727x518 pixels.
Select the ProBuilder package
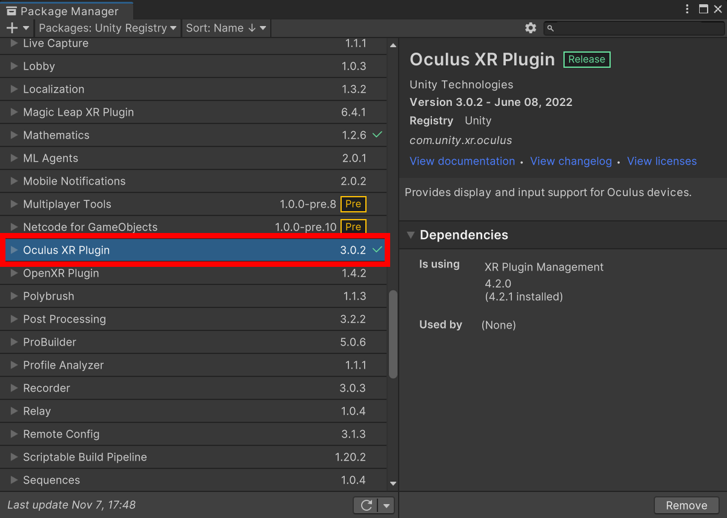coord(193,342)
